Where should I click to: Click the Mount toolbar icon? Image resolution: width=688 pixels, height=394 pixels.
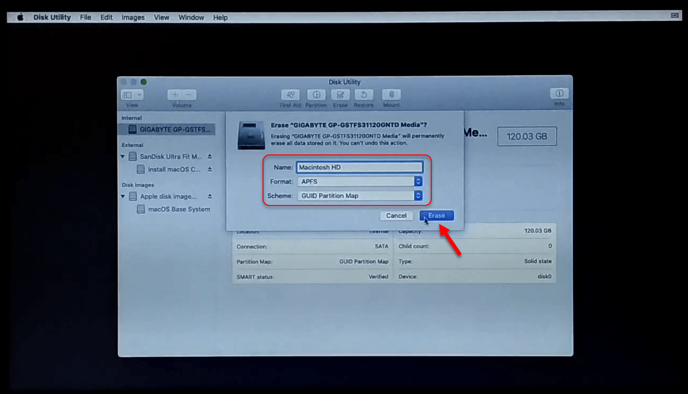click(x=391, y=94)
